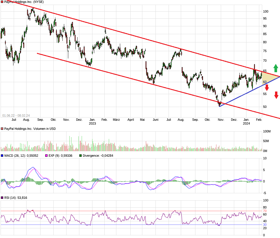
Task: Click the red legend square beside PayPal Holdings Inc. (NYSE)
Action: point(2,2)
